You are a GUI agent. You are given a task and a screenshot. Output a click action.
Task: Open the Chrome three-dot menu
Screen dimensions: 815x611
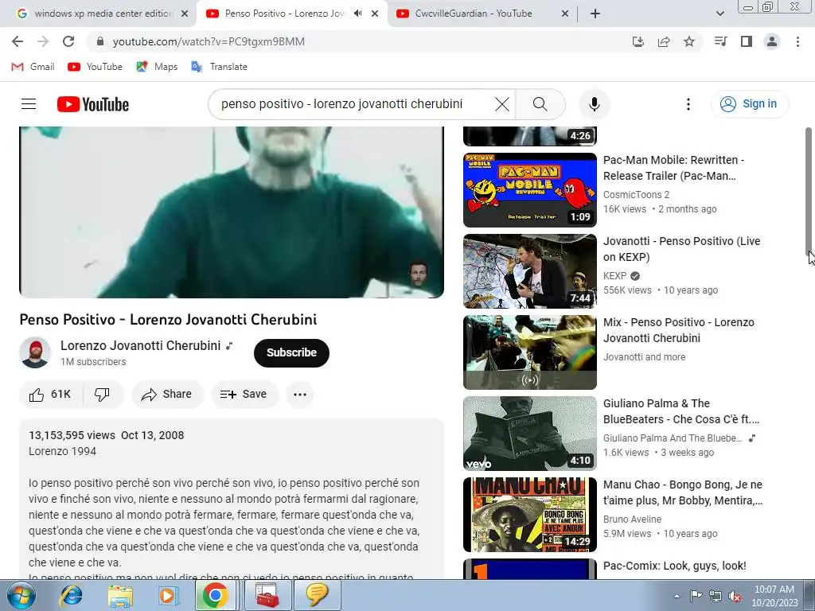797,41
